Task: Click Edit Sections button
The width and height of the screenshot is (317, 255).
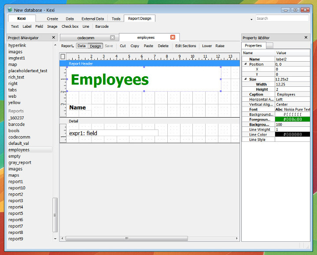Action: [185, 46]
